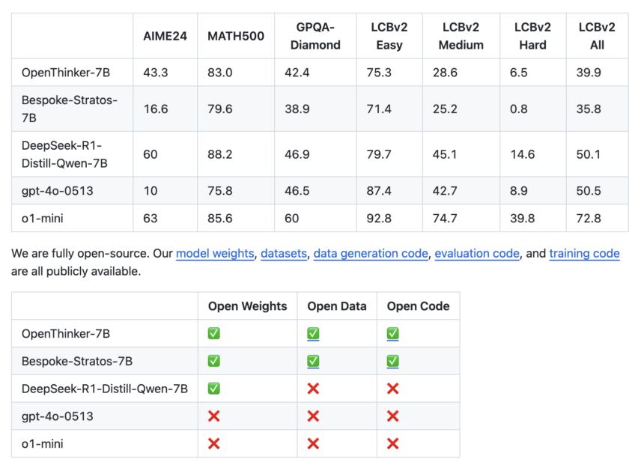Click Bespoke-Stratos-7B Open Weights checkmark

point(213,362)
